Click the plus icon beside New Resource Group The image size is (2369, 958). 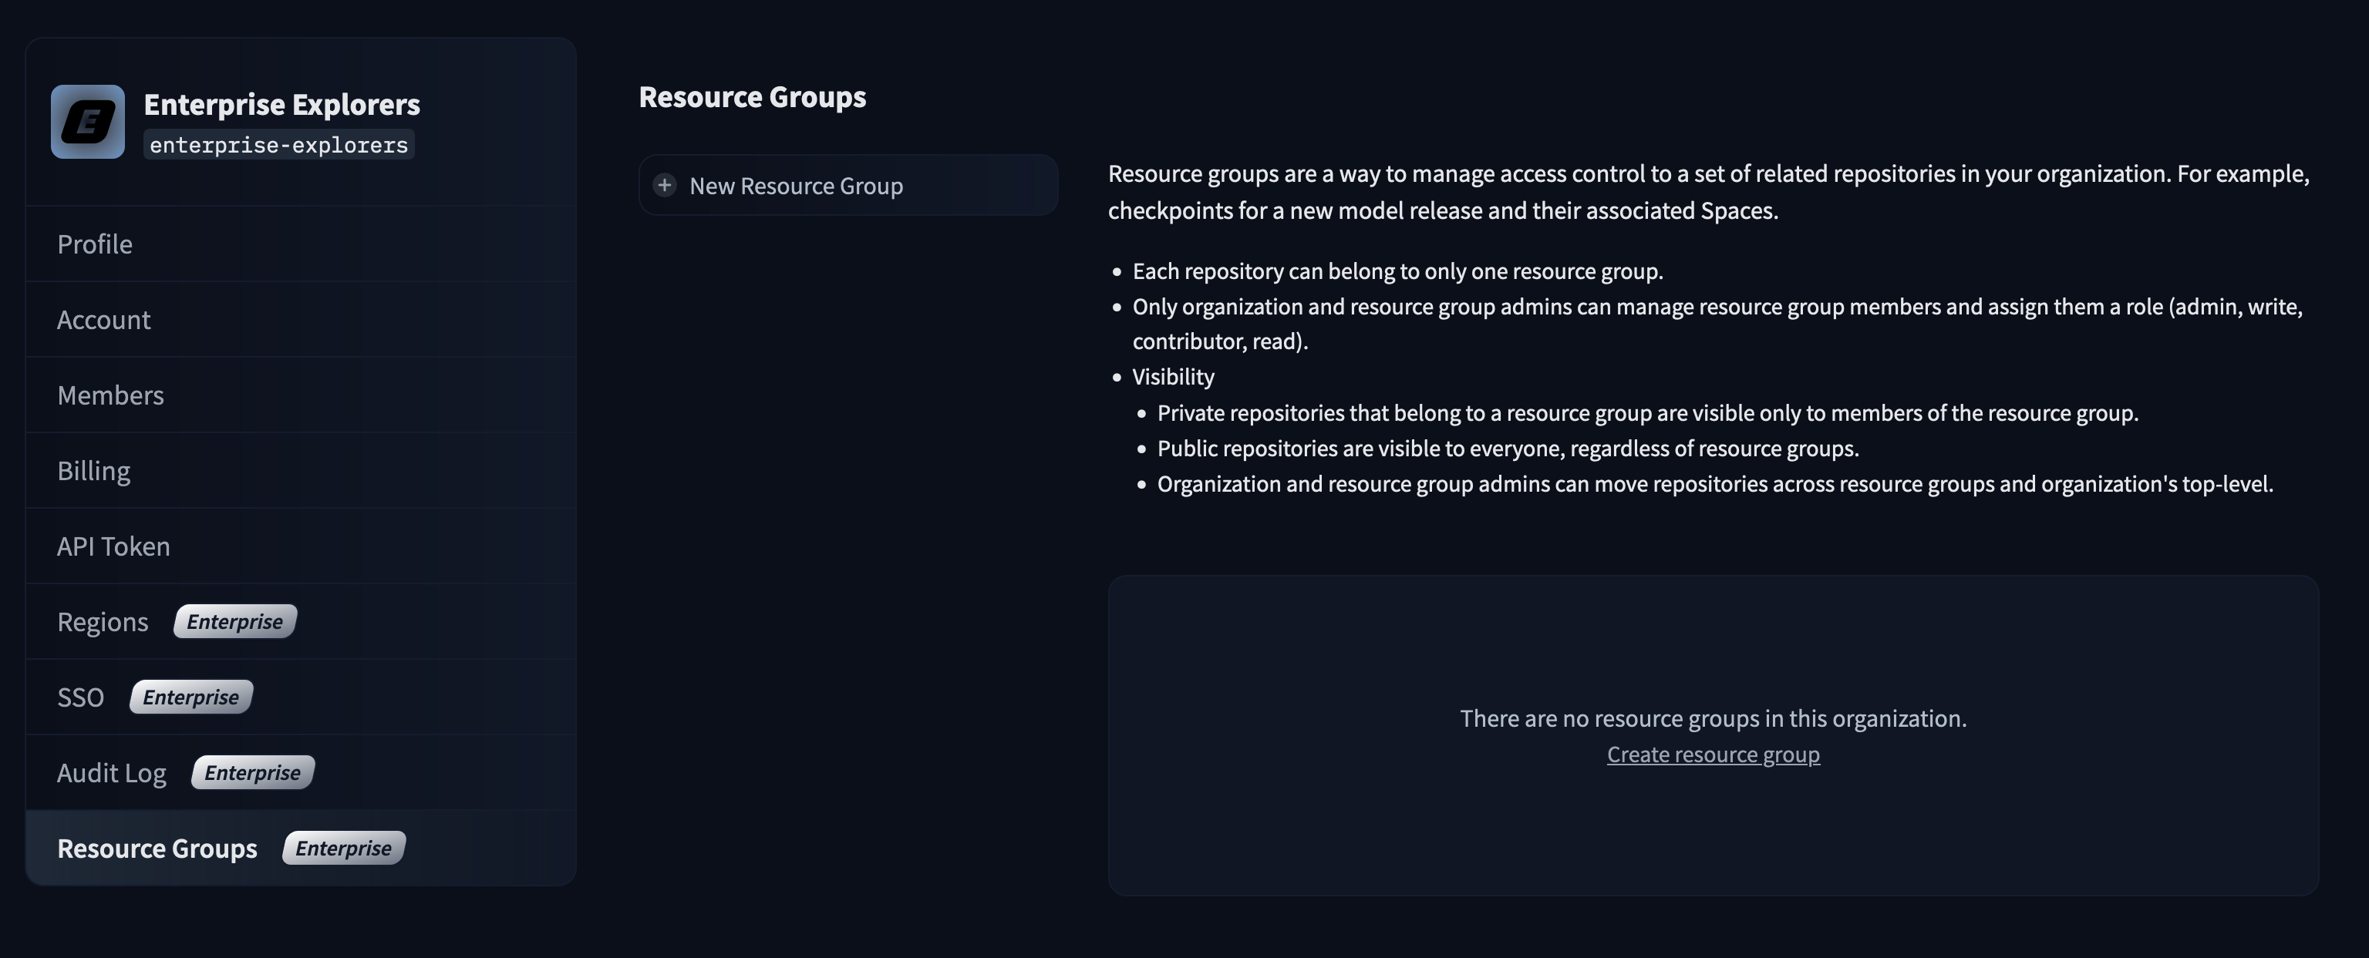coord(664,185)
